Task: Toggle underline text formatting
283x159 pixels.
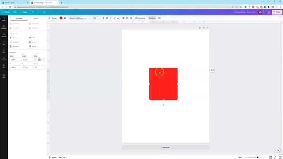Action: tap(115, 18)
